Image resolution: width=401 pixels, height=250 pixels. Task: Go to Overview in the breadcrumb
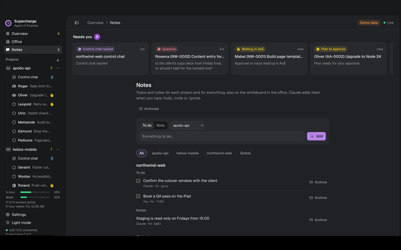pos(95,23)
